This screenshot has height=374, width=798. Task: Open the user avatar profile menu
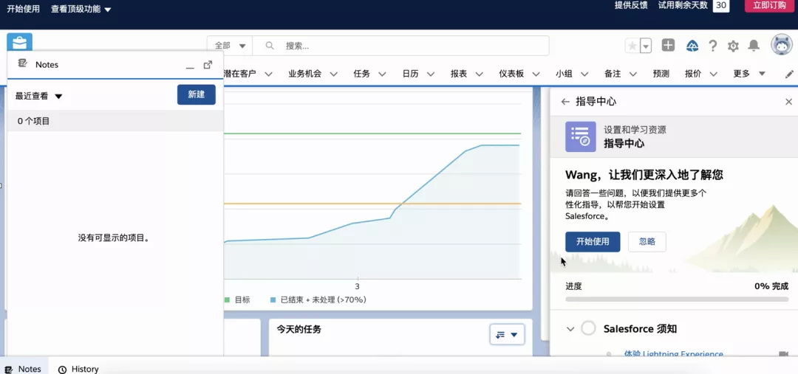coord(781,45)
